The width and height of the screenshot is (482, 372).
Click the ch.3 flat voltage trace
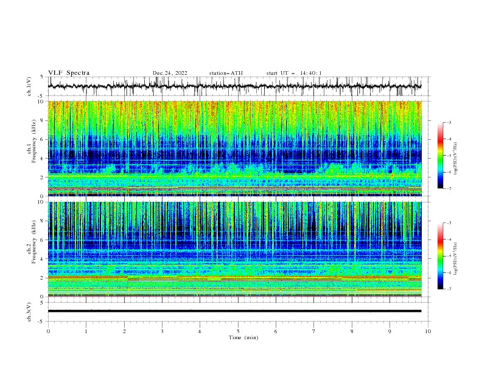[234, 311]
